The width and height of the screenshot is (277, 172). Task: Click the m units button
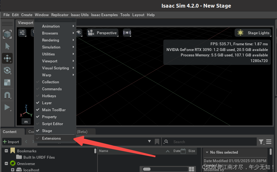[26, 122]
